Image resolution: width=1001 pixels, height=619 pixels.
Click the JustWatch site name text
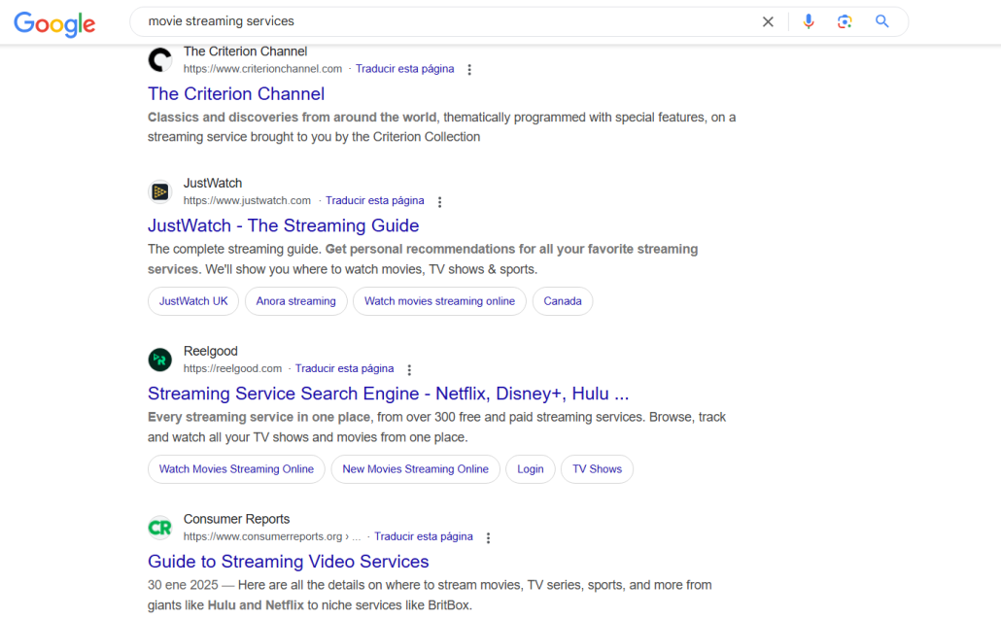[x=213, y=183]
